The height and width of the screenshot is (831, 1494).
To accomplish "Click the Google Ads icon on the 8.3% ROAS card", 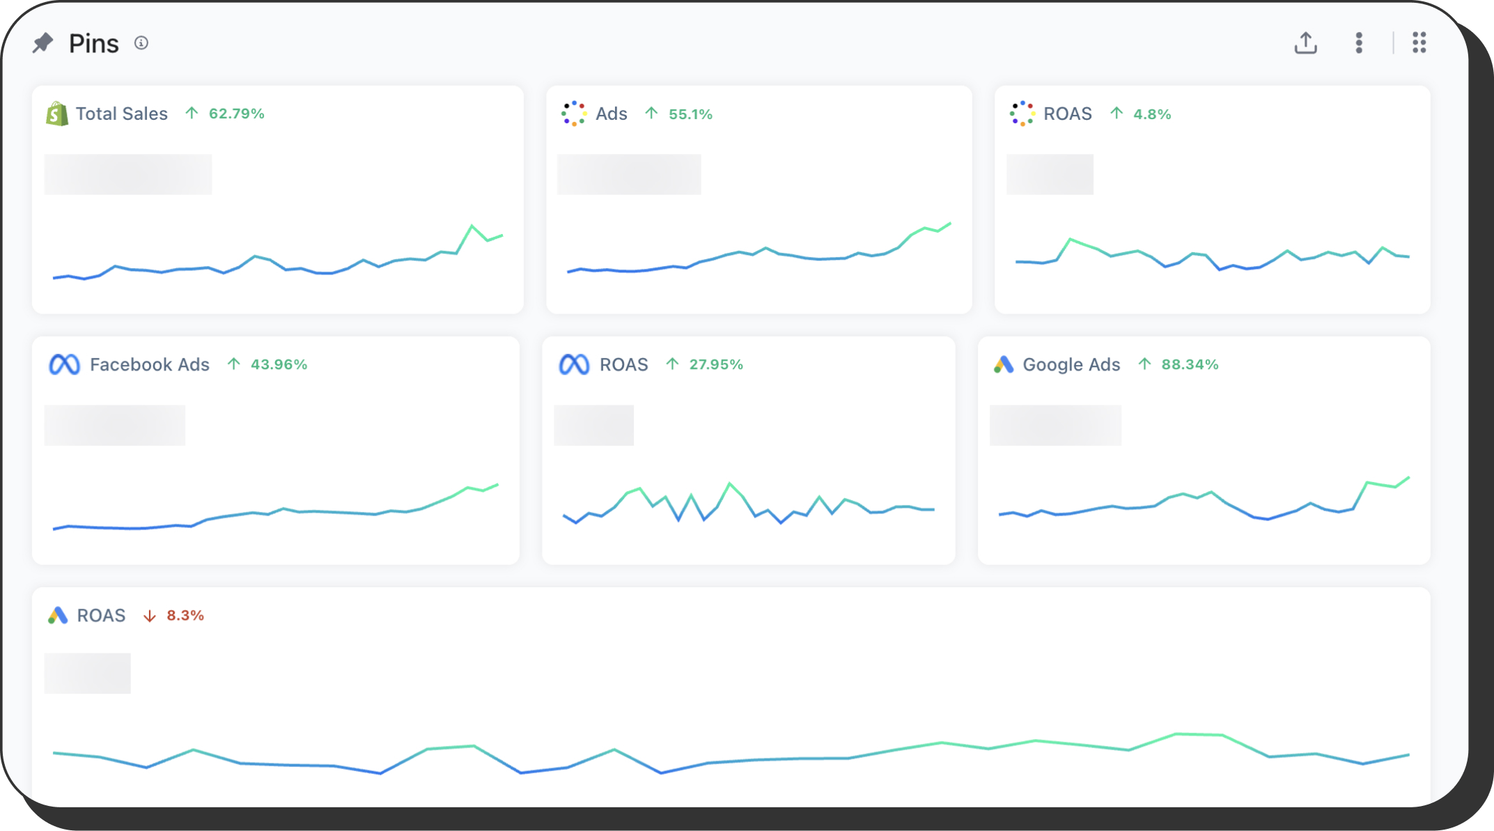I will tap(58, 615).
